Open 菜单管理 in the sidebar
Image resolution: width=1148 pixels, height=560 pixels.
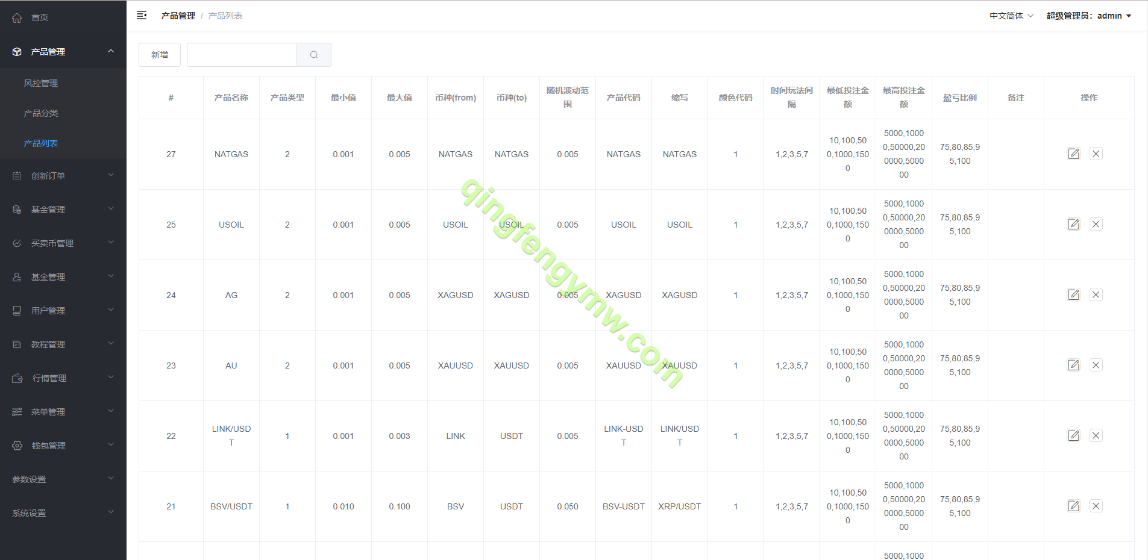click(x=63, y=412)
